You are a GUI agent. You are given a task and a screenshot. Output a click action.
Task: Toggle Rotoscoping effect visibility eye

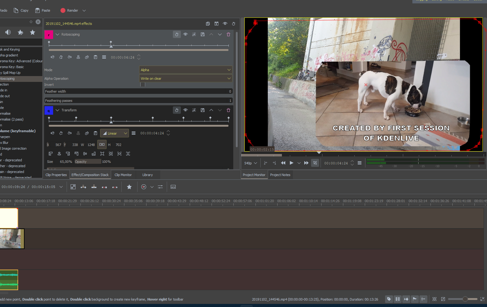(x=185, y=34)
